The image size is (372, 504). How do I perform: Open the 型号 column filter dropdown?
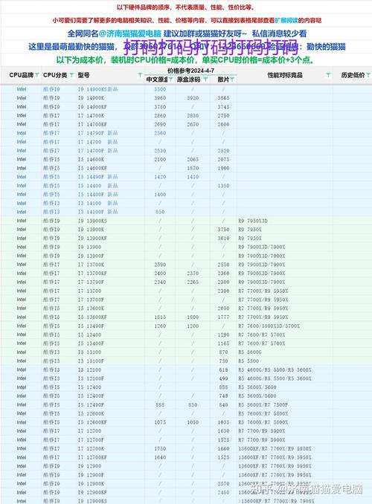click(x=140, y=75)
